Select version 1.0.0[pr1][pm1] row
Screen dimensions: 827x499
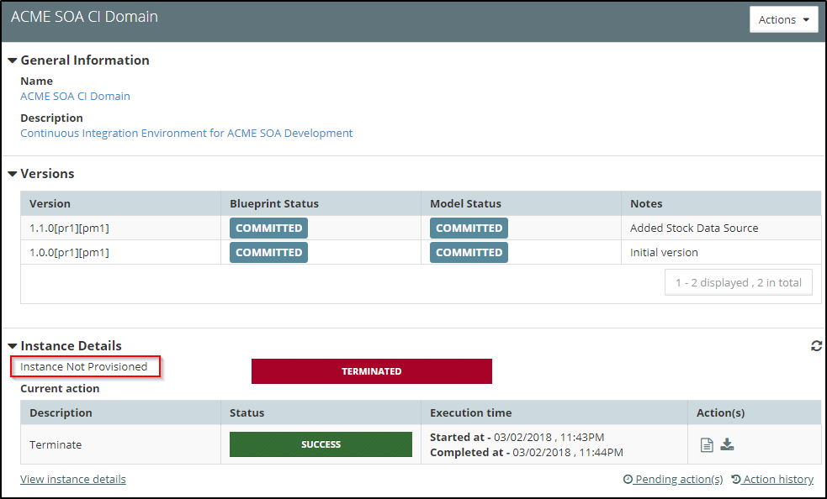click(x=69, y=252)
